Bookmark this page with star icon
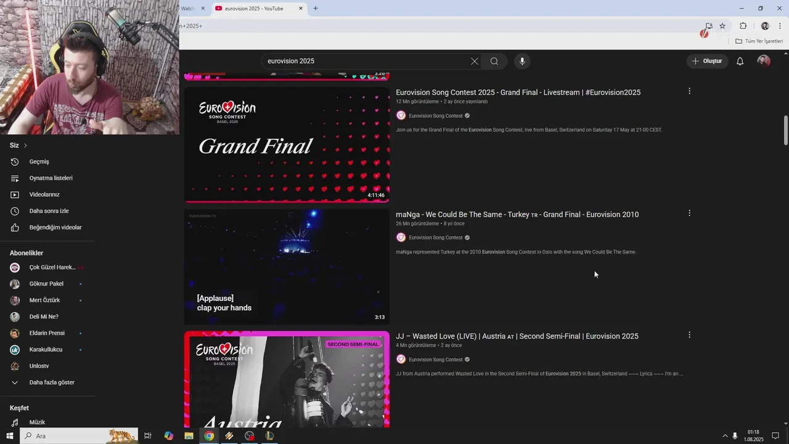The width and height of the screenshot is (789, 444). pyautogui.click(x=722, y=26)
